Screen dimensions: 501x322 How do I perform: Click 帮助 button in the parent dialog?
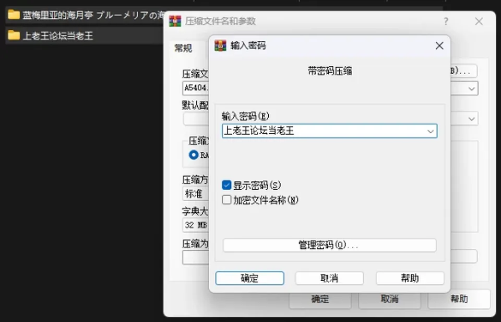[459, 299]
